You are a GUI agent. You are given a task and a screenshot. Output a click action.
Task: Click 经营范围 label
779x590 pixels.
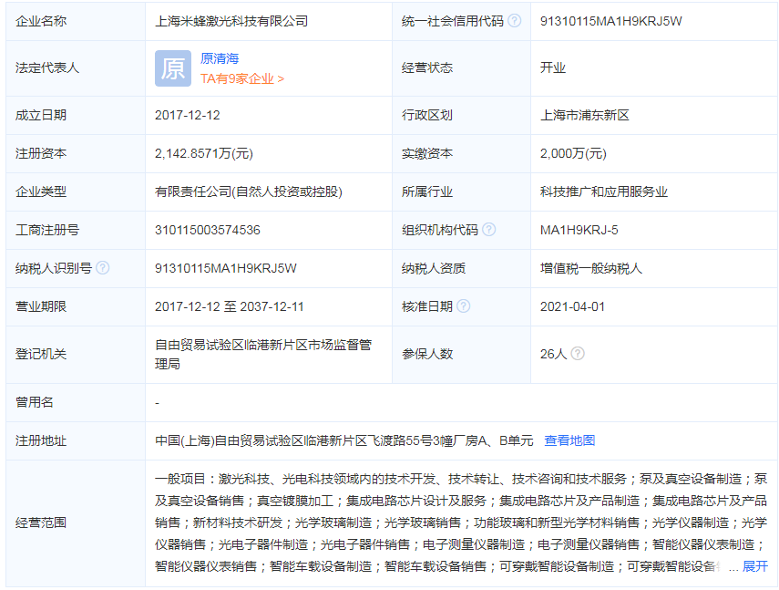41,523
